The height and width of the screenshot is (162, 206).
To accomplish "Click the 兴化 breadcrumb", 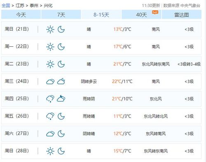I will 48,5.
